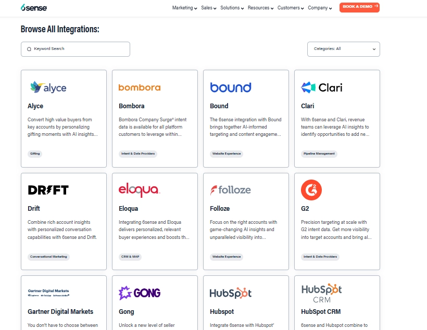This screenshot has width=427, height=330.
Task: Click the arrow icon on Book a Demo
Action: tap(376, 6)
